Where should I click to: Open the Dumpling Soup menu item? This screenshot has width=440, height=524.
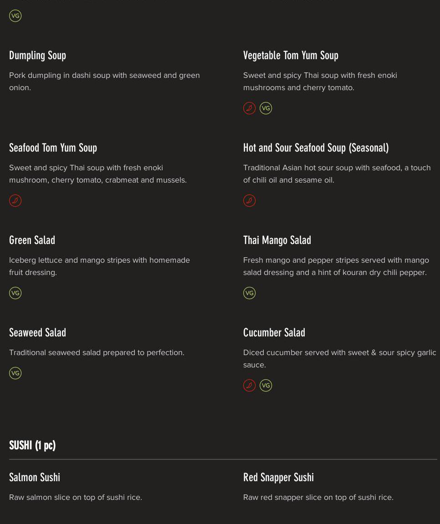coord(37,56)
